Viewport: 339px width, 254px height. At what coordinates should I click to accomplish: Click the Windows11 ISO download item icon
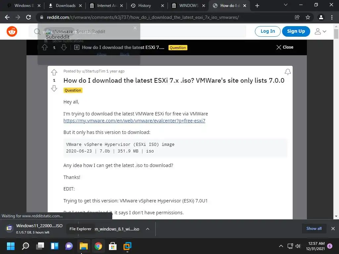[9, 228]
